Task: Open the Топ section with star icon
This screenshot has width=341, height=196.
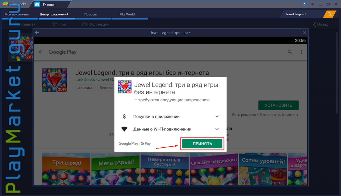Action: pos(59,24)
